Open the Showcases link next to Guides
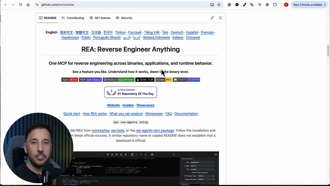330x186 pixels. pos(145,105)
